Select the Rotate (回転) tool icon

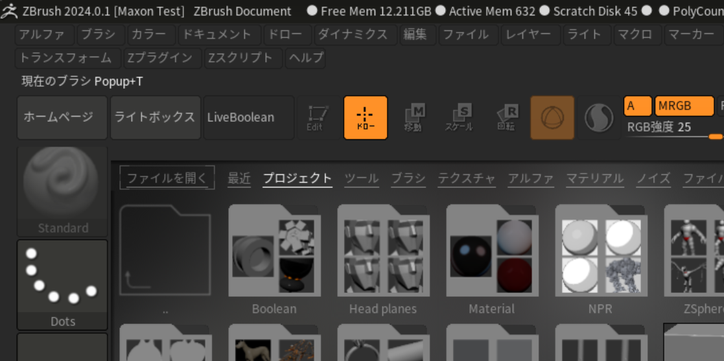pyautogui.click(x=506, y=118)
